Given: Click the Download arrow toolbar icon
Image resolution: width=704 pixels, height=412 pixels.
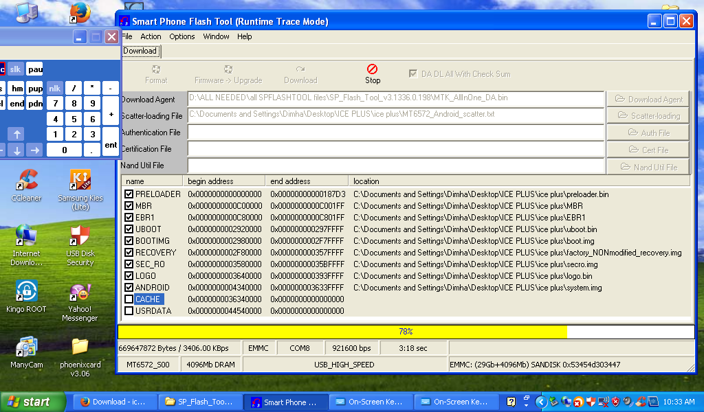Looking at the screenshot, I should pyautogui.click(x=300, y=69).
